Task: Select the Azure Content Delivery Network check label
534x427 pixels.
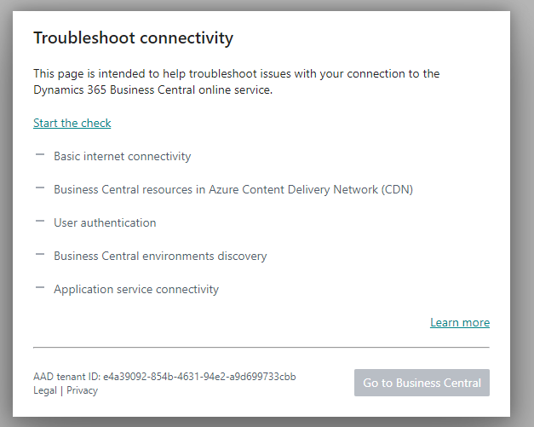Action: pos(233,189)
